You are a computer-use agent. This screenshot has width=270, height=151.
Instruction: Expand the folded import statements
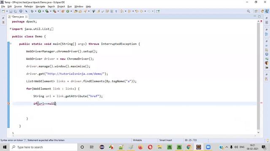(x=11, y=29)
